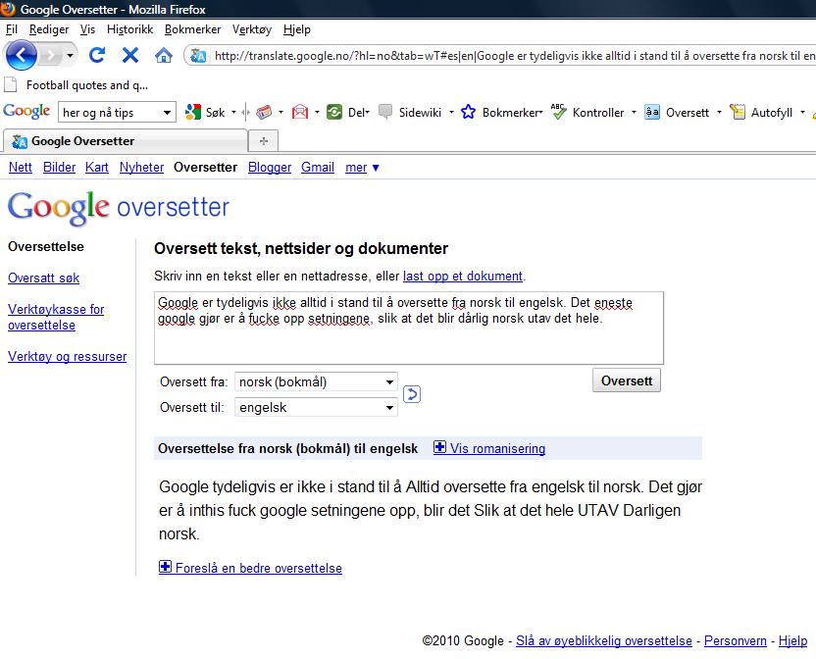This screenshot has height=659, width=816.
Task: Open the Gmail envelope icon in toolbar
Action: 300,112
